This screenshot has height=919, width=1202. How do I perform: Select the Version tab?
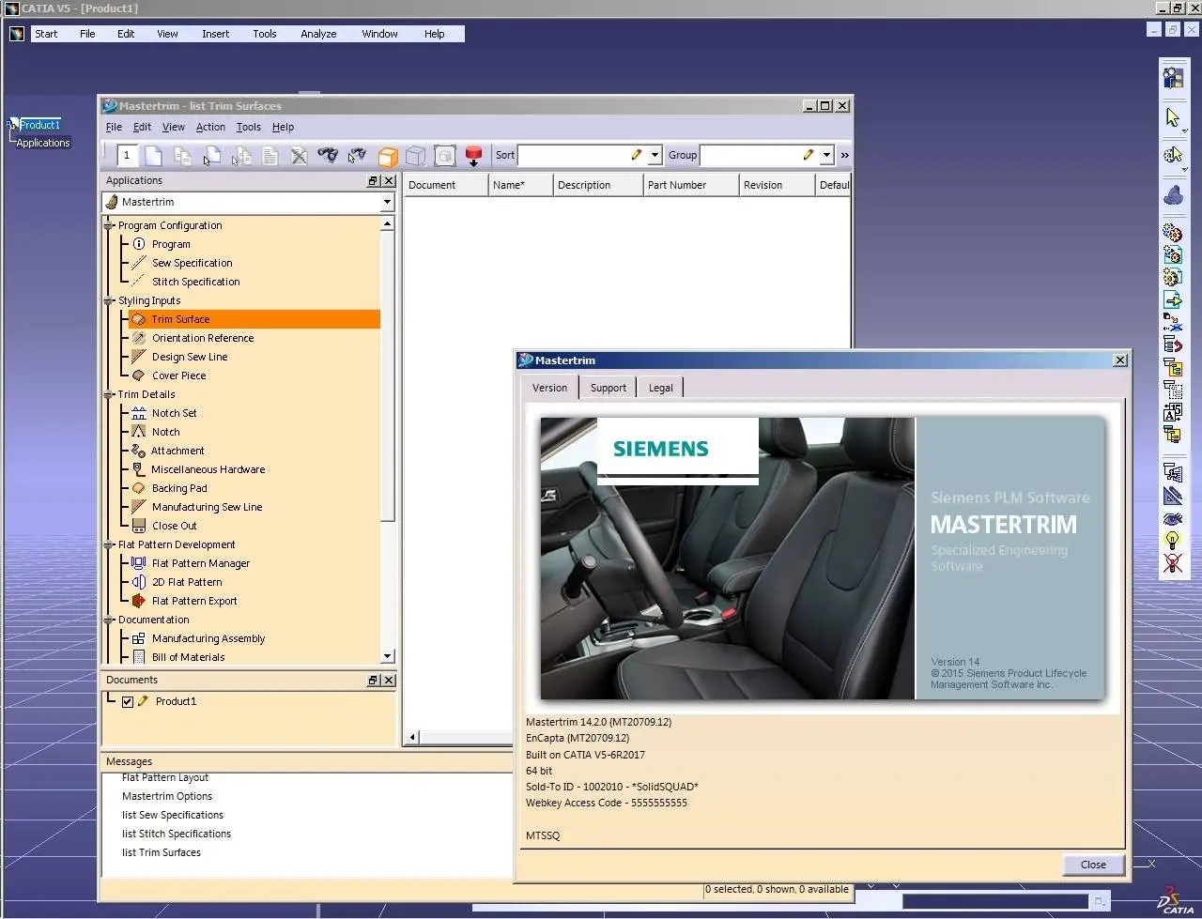click(x=549, y=387)
